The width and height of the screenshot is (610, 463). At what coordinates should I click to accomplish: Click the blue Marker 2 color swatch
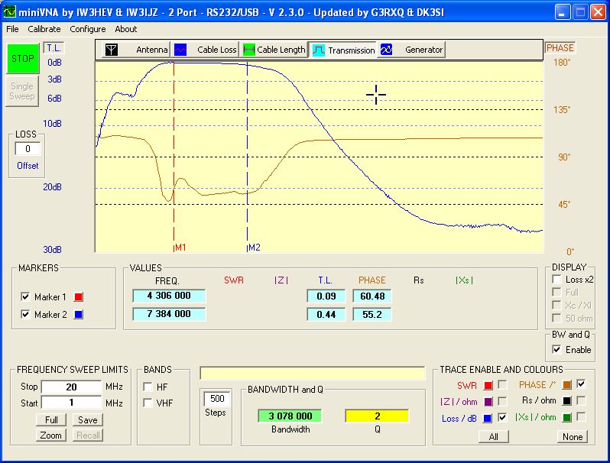(x=78, y=314)
